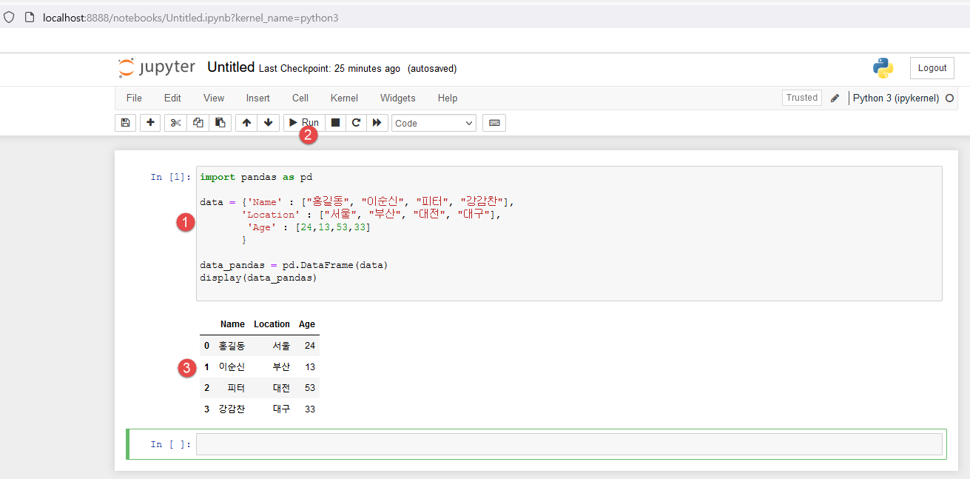The width and height of the screenshot is (970, 479).
Task: Click the 강감찬 cell in the output table
Action: tap(232, 409)
